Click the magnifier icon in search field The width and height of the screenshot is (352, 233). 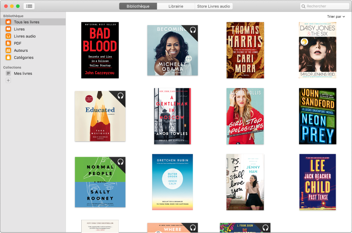coord(304,6)
